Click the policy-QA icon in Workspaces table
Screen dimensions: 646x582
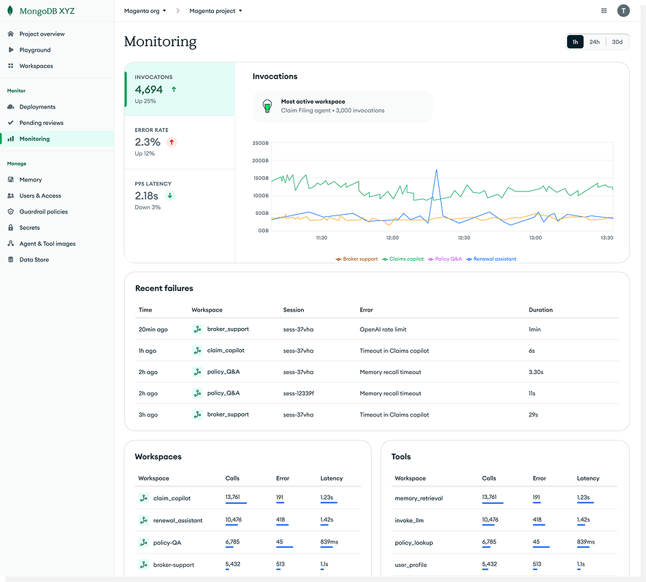click(x=143, y=543)
